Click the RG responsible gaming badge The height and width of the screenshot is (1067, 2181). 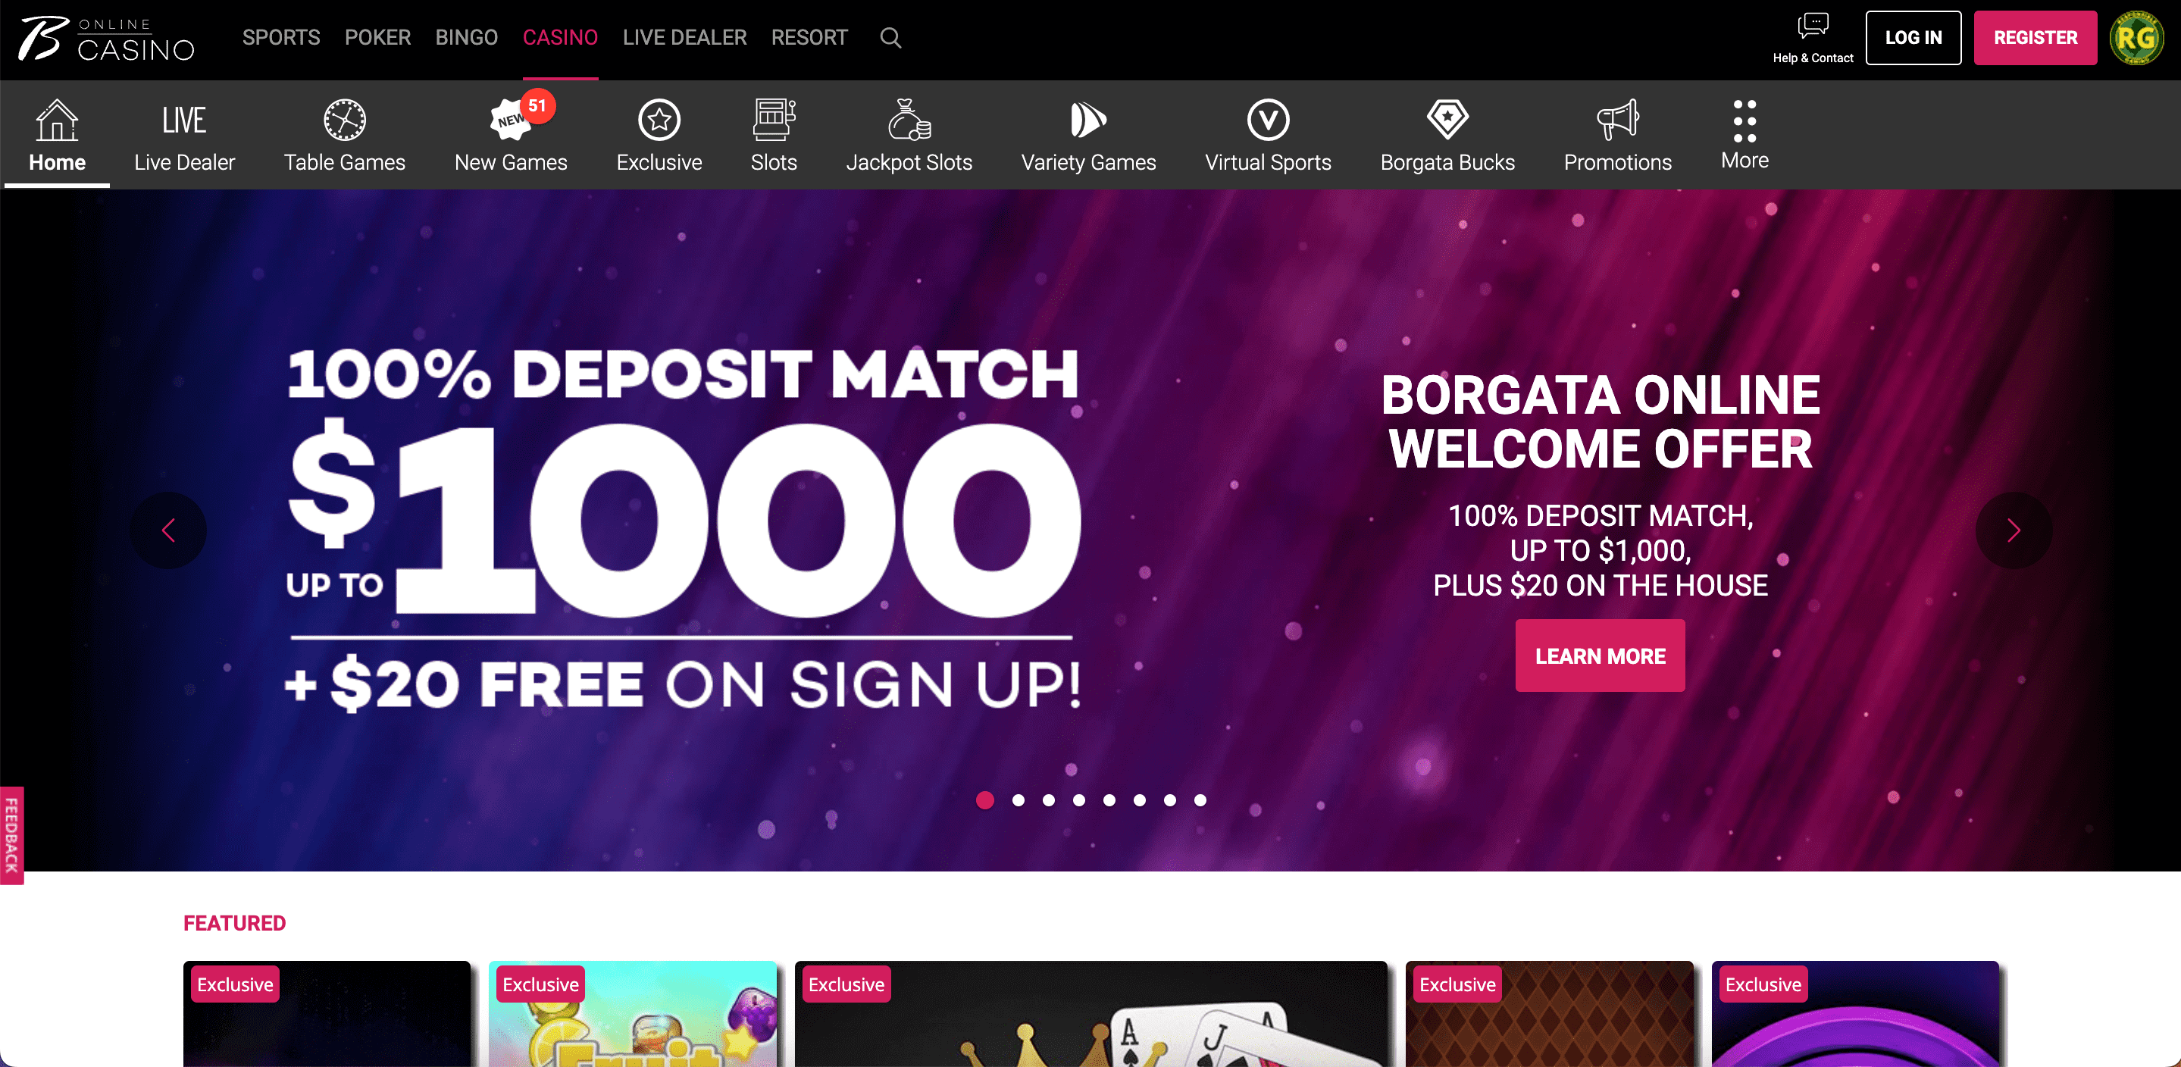2136,38
